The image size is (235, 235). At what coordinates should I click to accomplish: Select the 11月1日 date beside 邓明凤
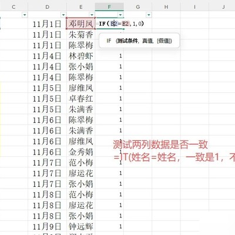47,24
